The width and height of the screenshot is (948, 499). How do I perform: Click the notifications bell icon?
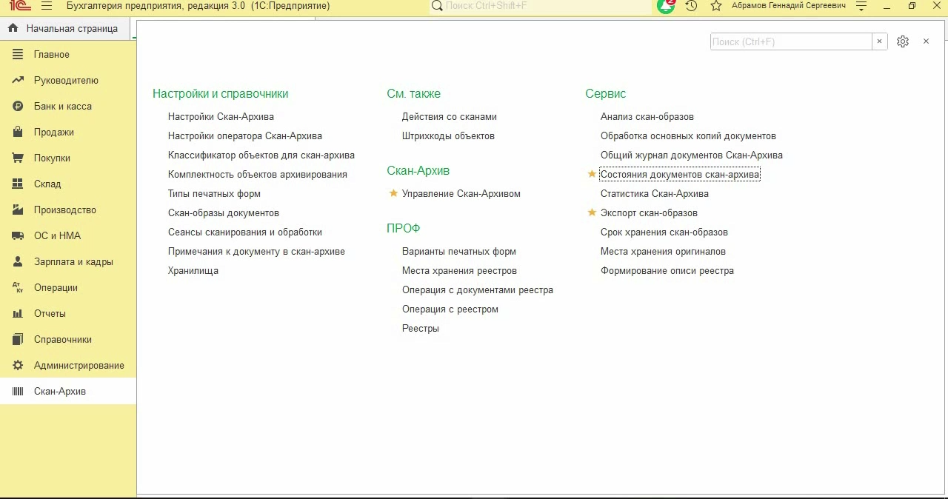(666, 6)
